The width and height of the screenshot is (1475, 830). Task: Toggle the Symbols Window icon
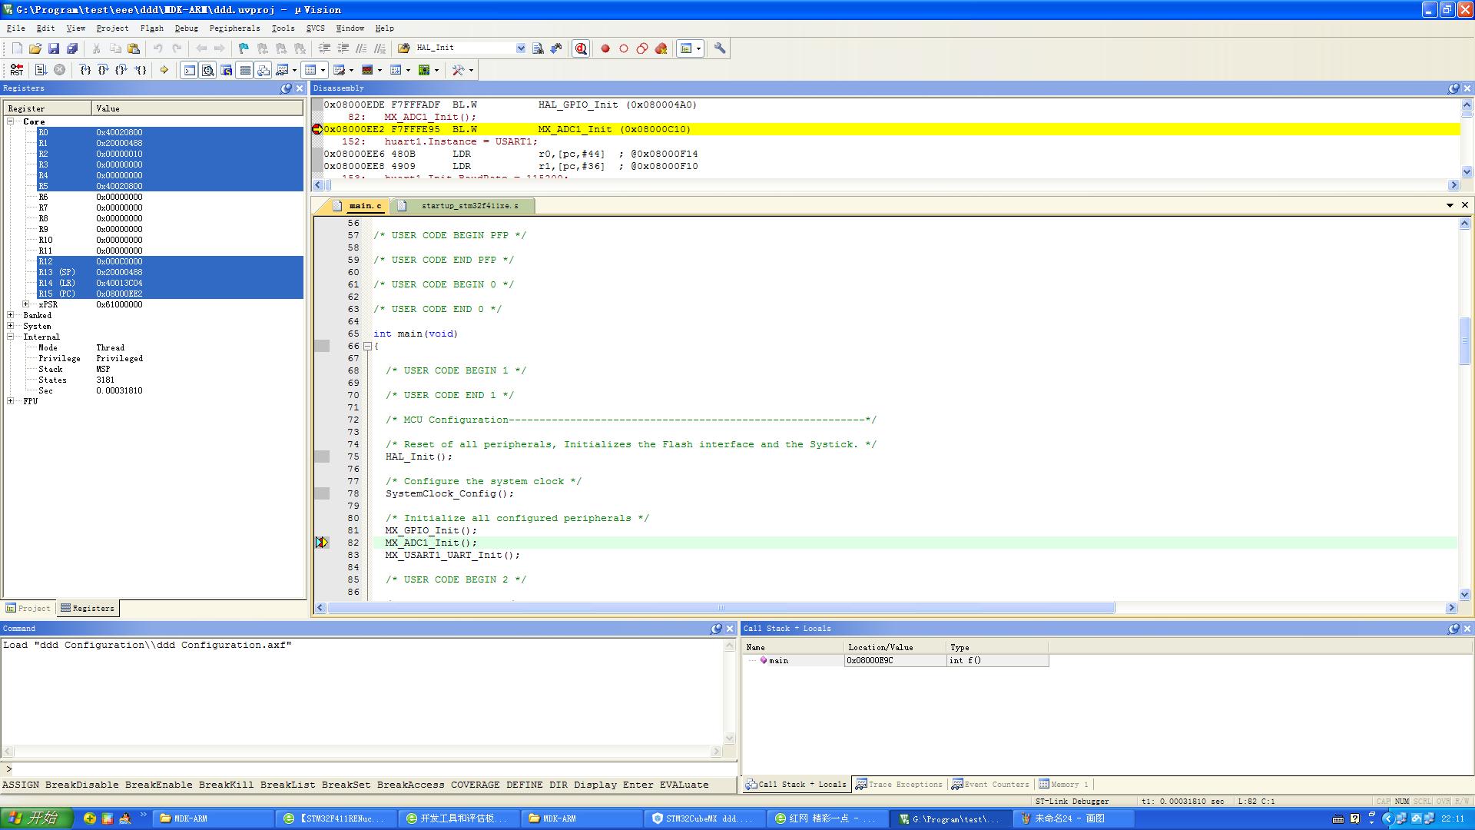click(x=227, y=70)
